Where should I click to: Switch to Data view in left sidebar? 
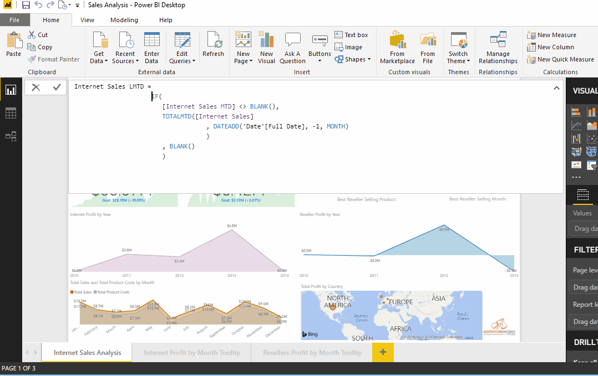[11, 113]
